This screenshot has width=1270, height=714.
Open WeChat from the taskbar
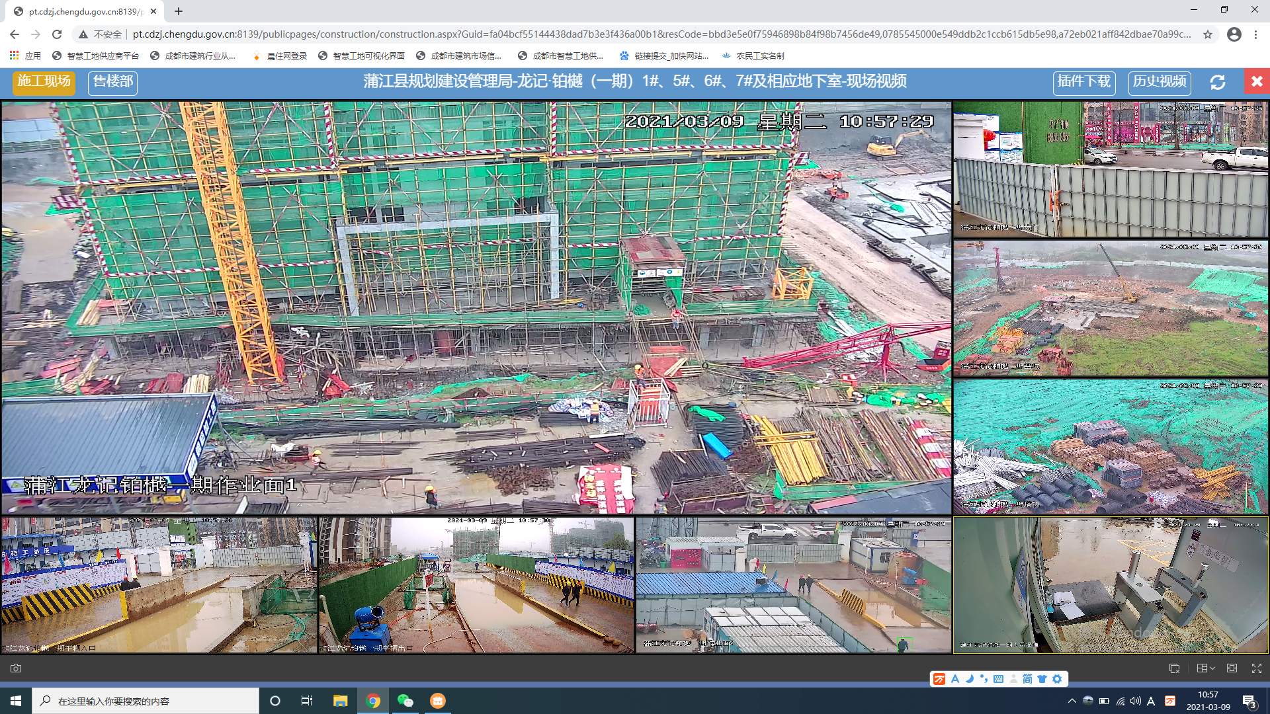(405, 701)
